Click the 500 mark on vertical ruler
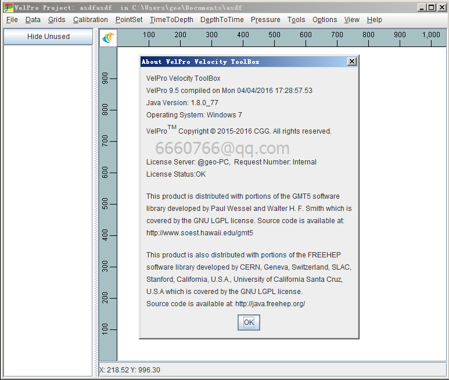 105,204
